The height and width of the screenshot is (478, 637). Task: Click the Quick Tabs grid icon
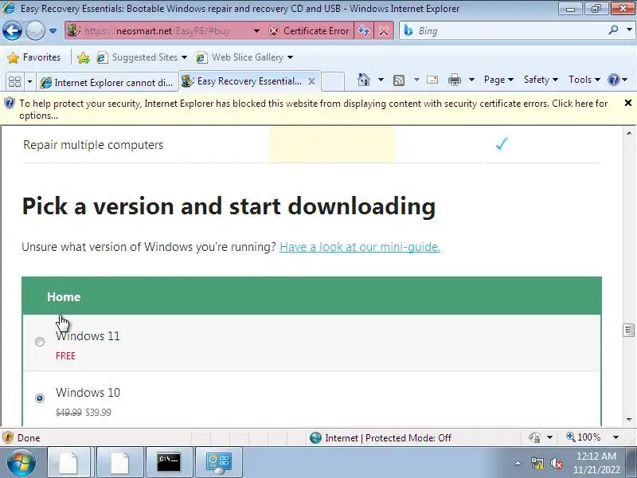click(14, 82)
